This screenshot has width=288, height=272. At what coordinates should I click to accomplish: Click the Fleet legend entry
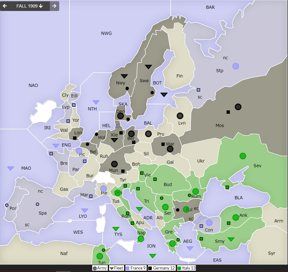117,268
